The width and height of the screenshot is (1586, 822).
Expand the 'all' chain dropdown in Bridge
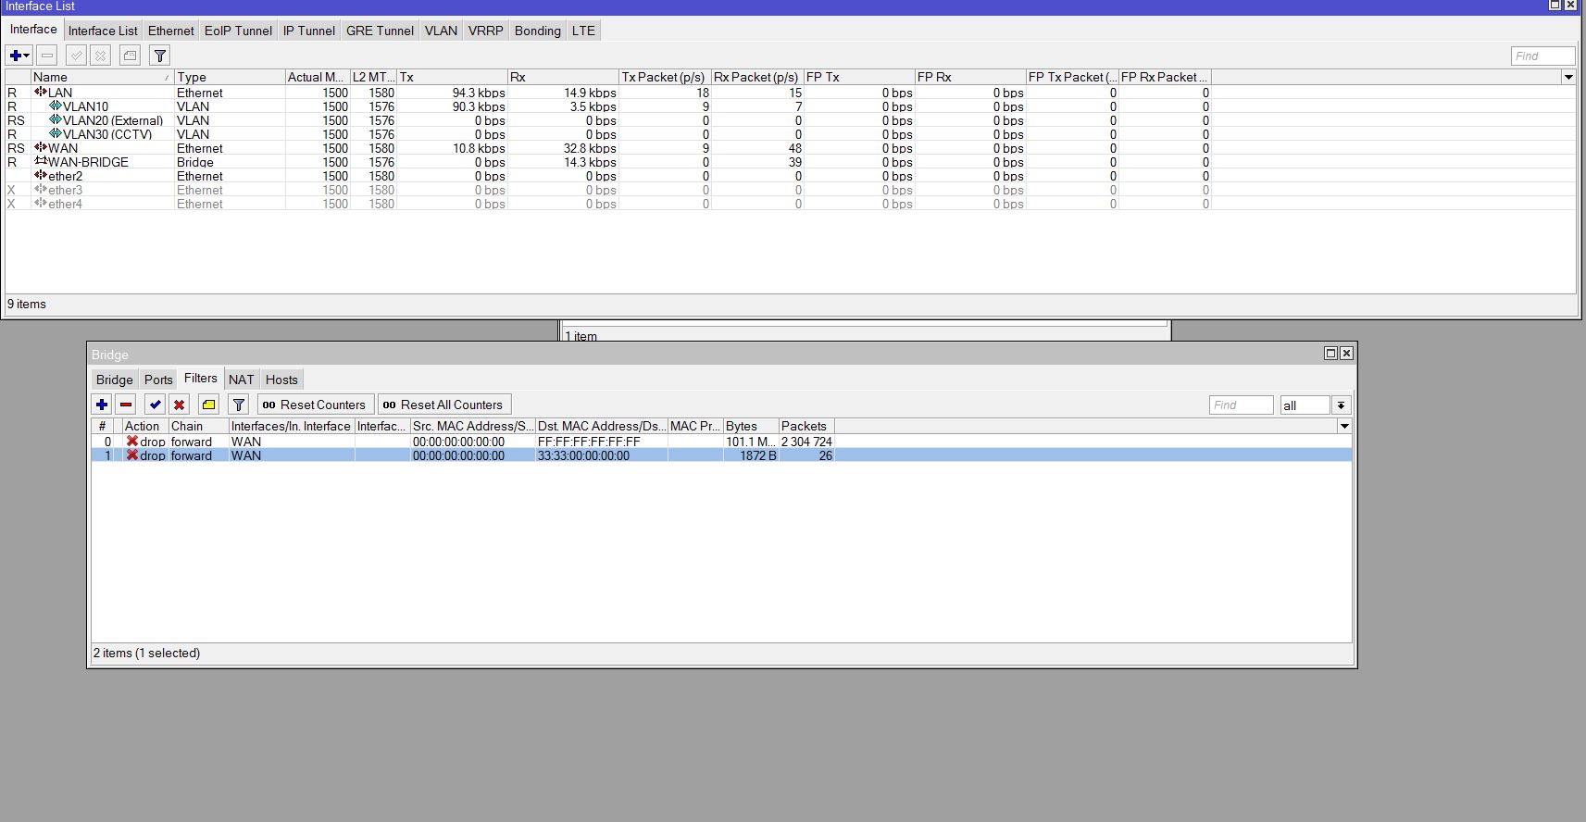click(1341, 405)
